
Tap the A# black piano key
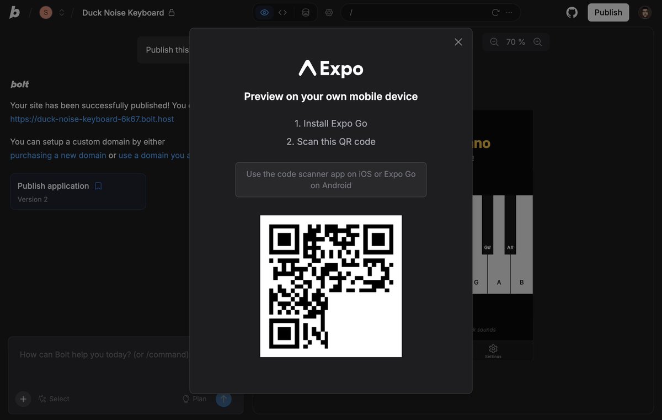tap(510, 224)
